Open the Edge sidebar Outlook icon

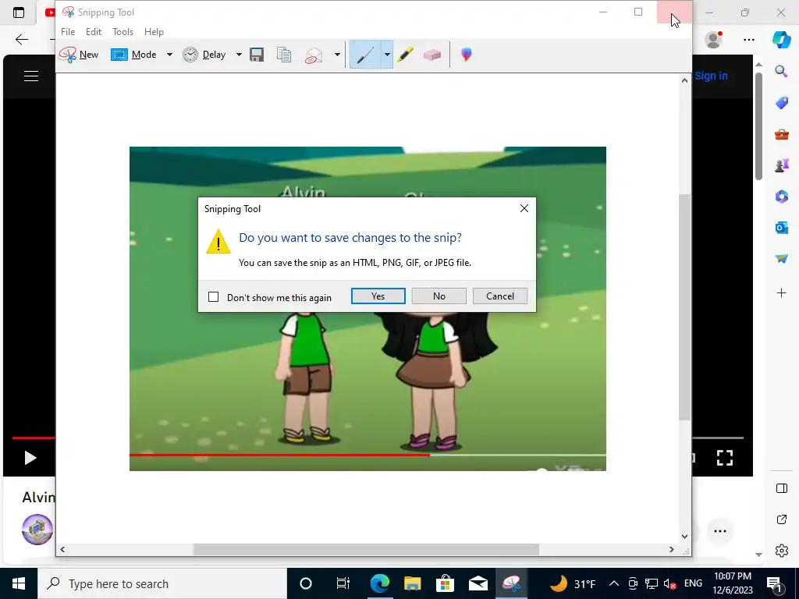click(781, 228)
